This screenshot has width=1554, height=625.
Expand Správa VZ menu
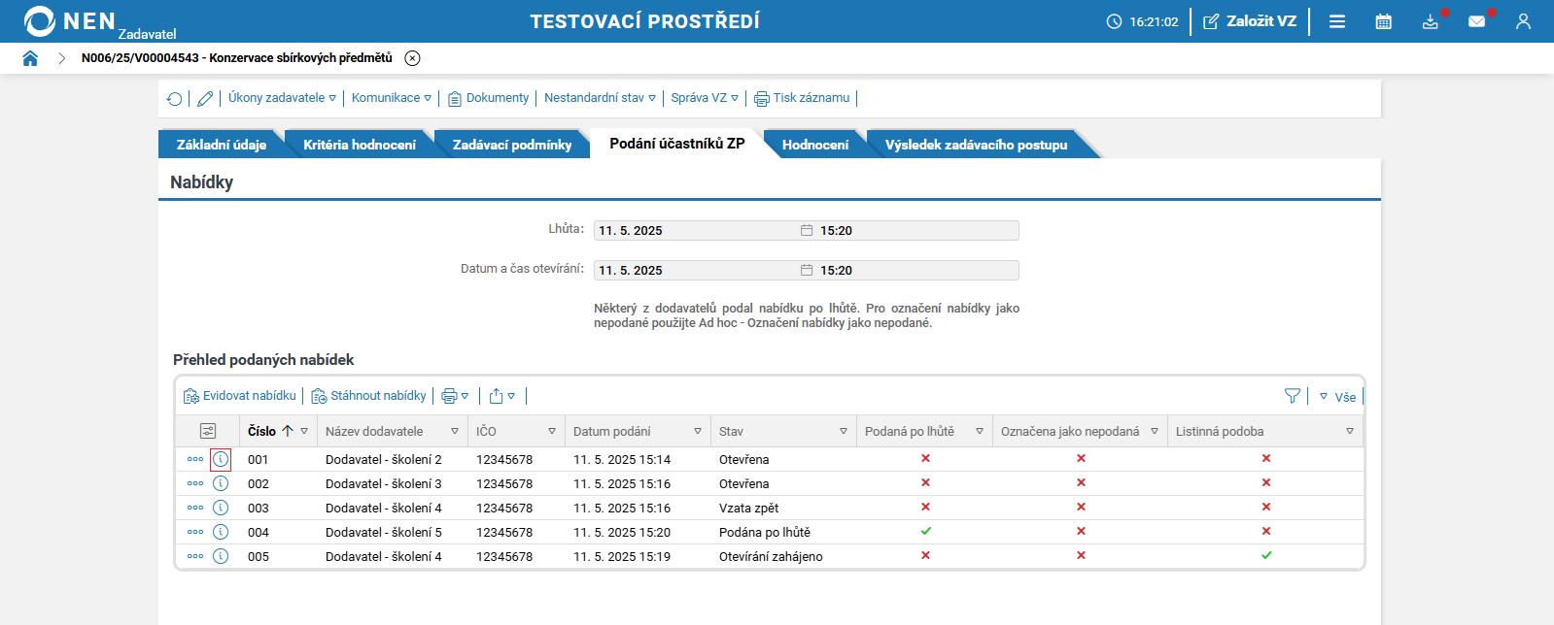coord(705,98)
